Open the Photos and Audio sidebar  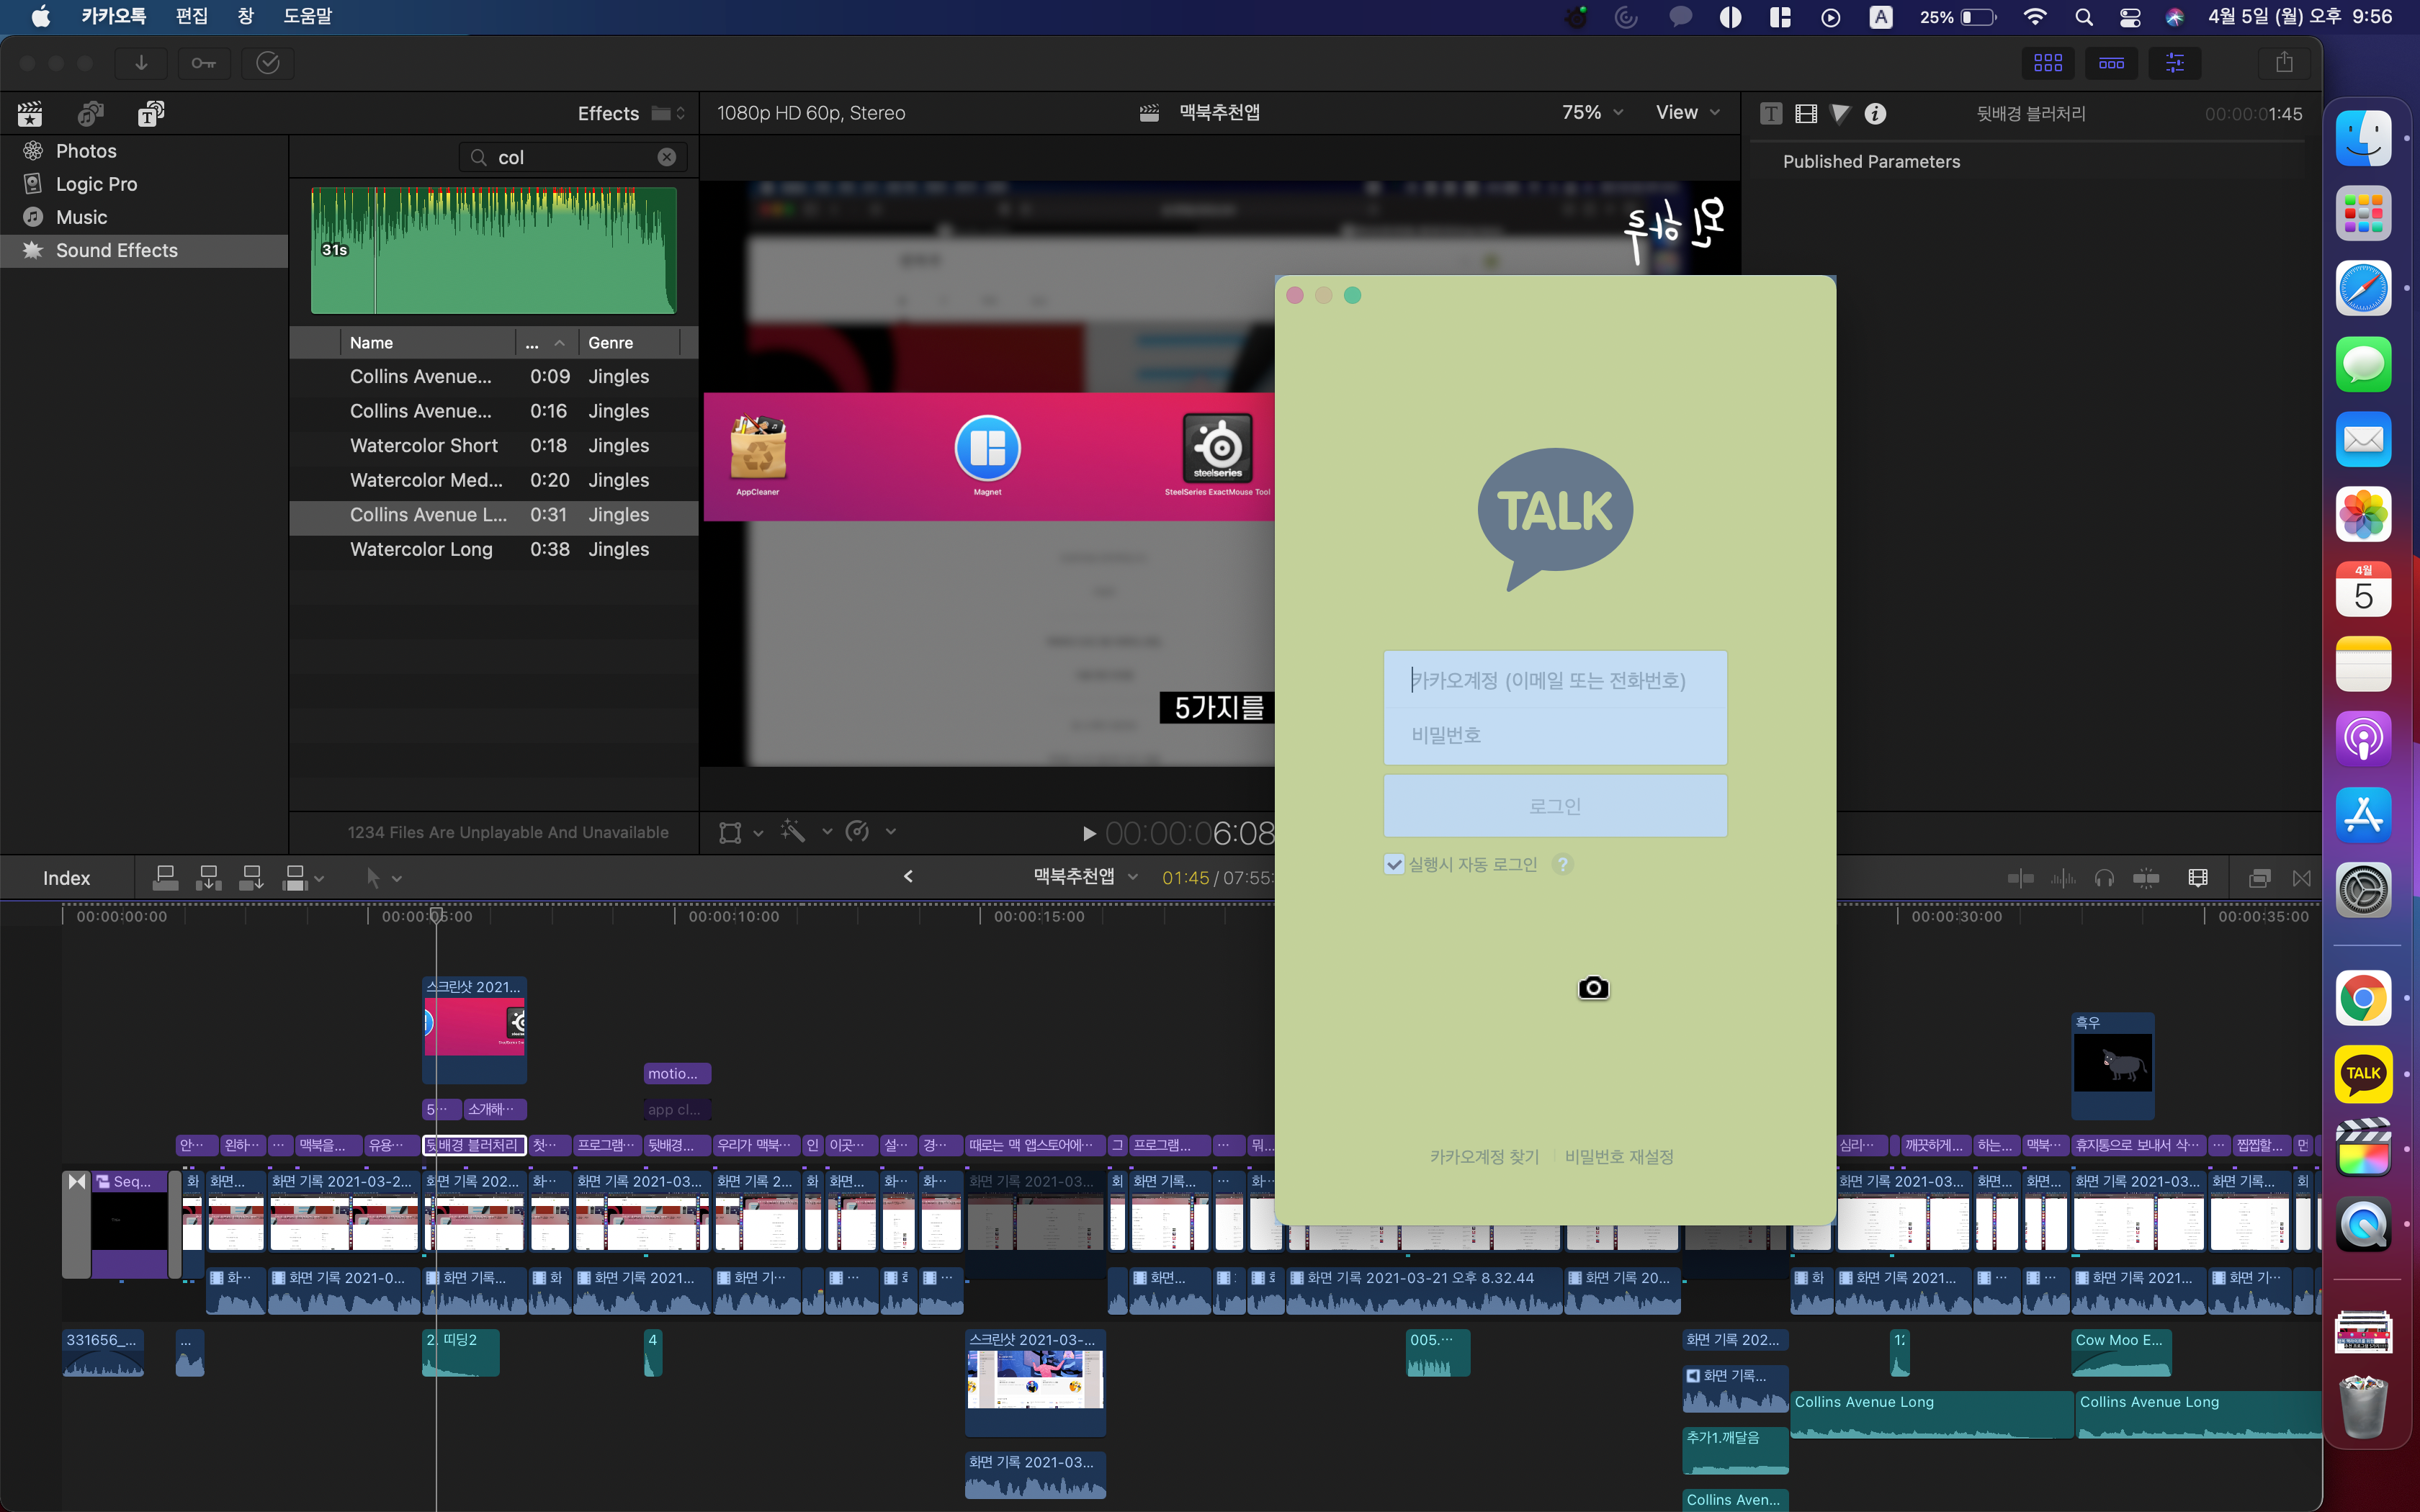91,113
